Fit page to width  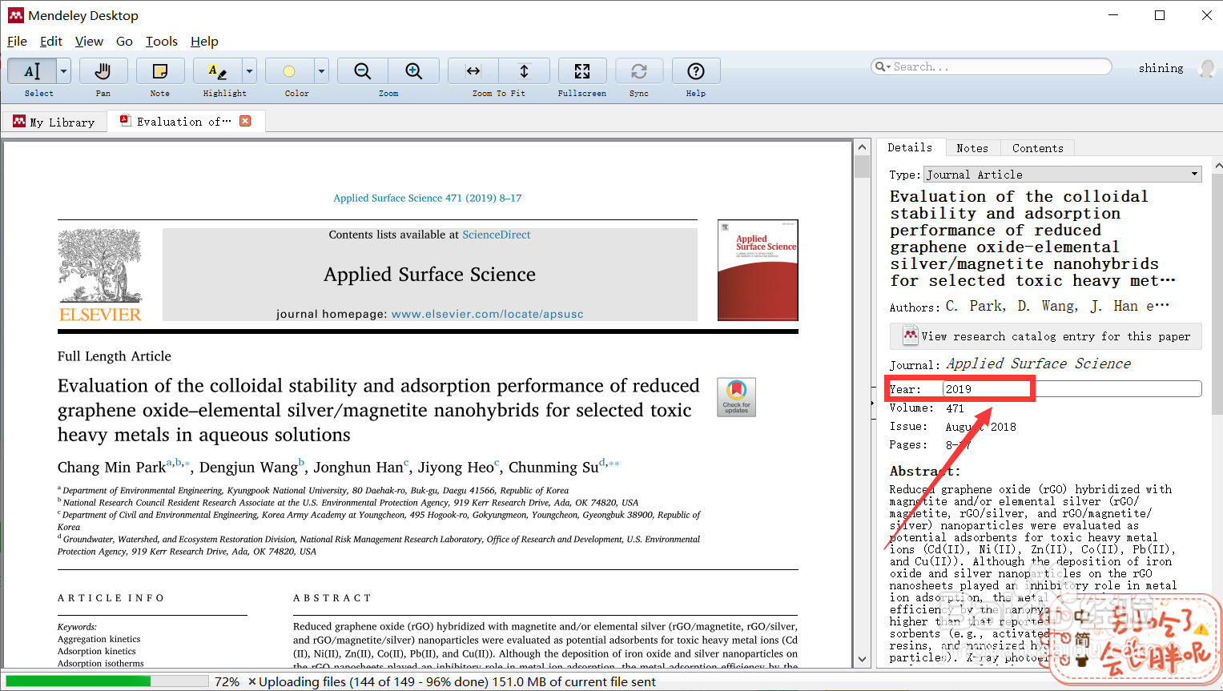click(473, 71)
